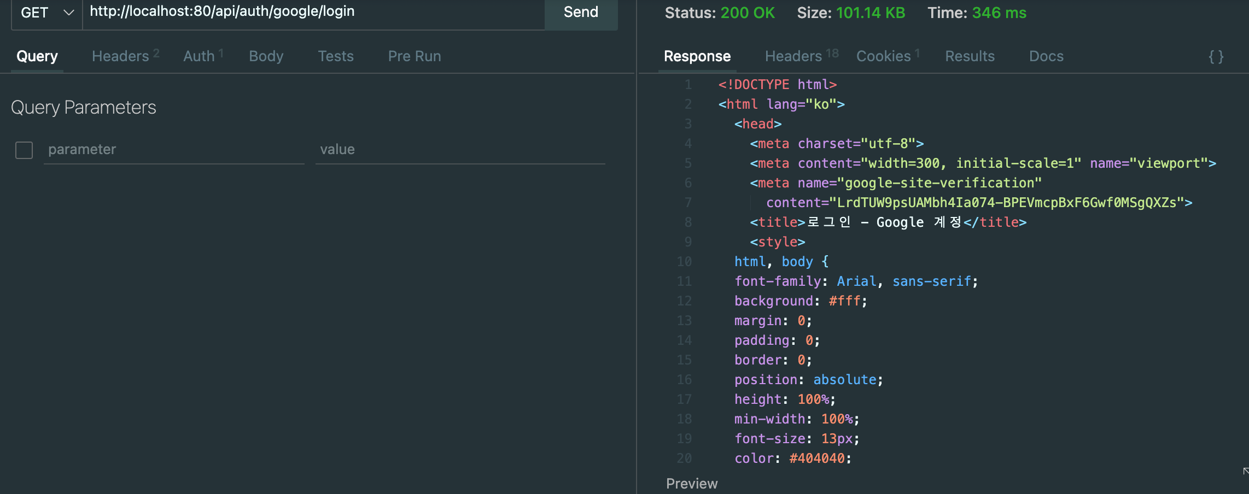This screenshot has width=1249, height=494.
Task: Click the parameter value input field
Action: 460,150
